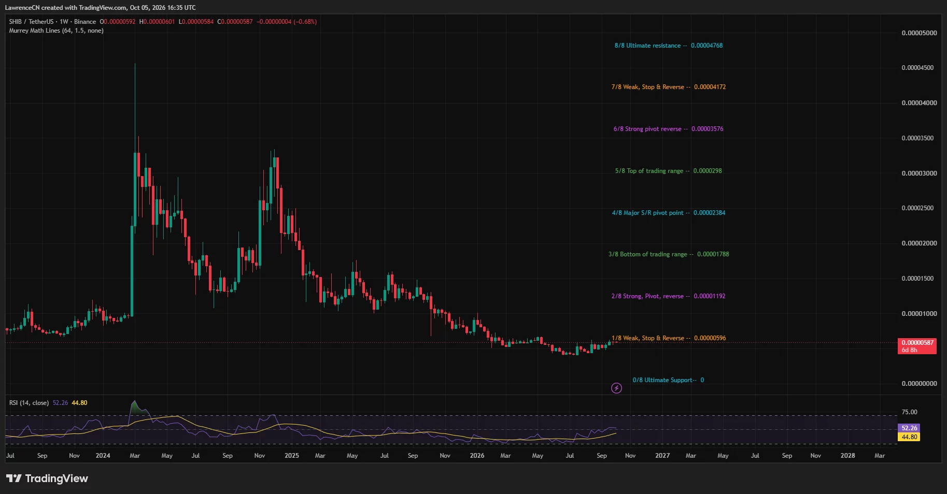Click the 1/8 Weak, Stop & Reverse 0.00000596 label
Viewport: 947px width, 494px height.
[x=669, y=338]
